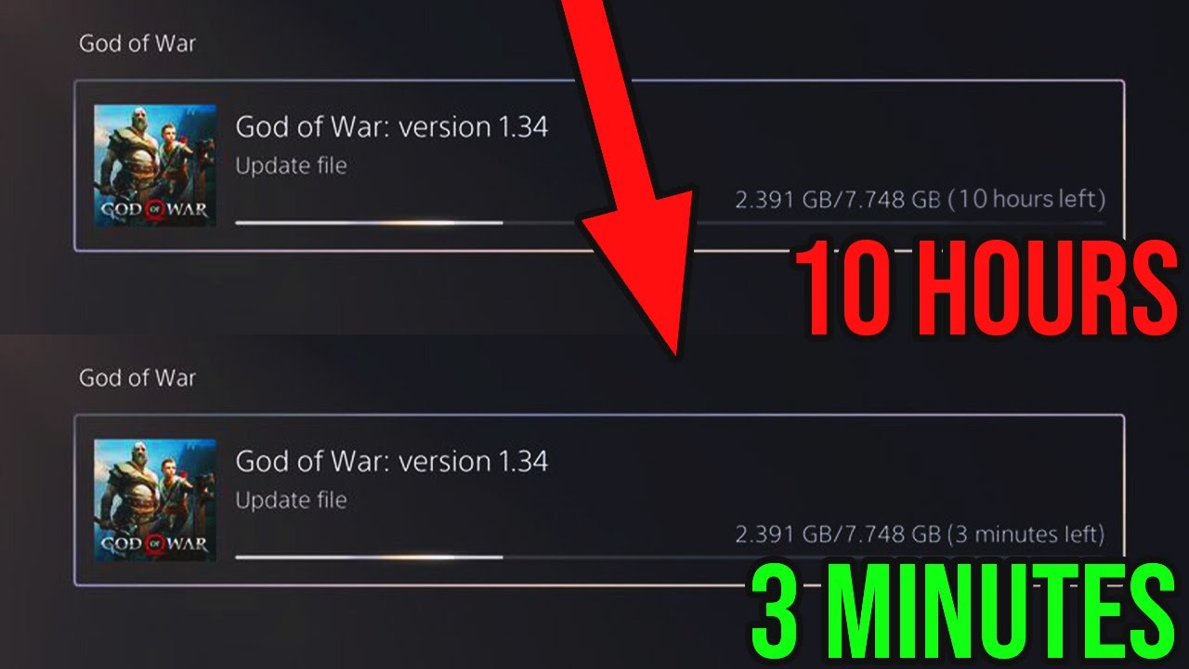Click the top download progress bar

670,223
